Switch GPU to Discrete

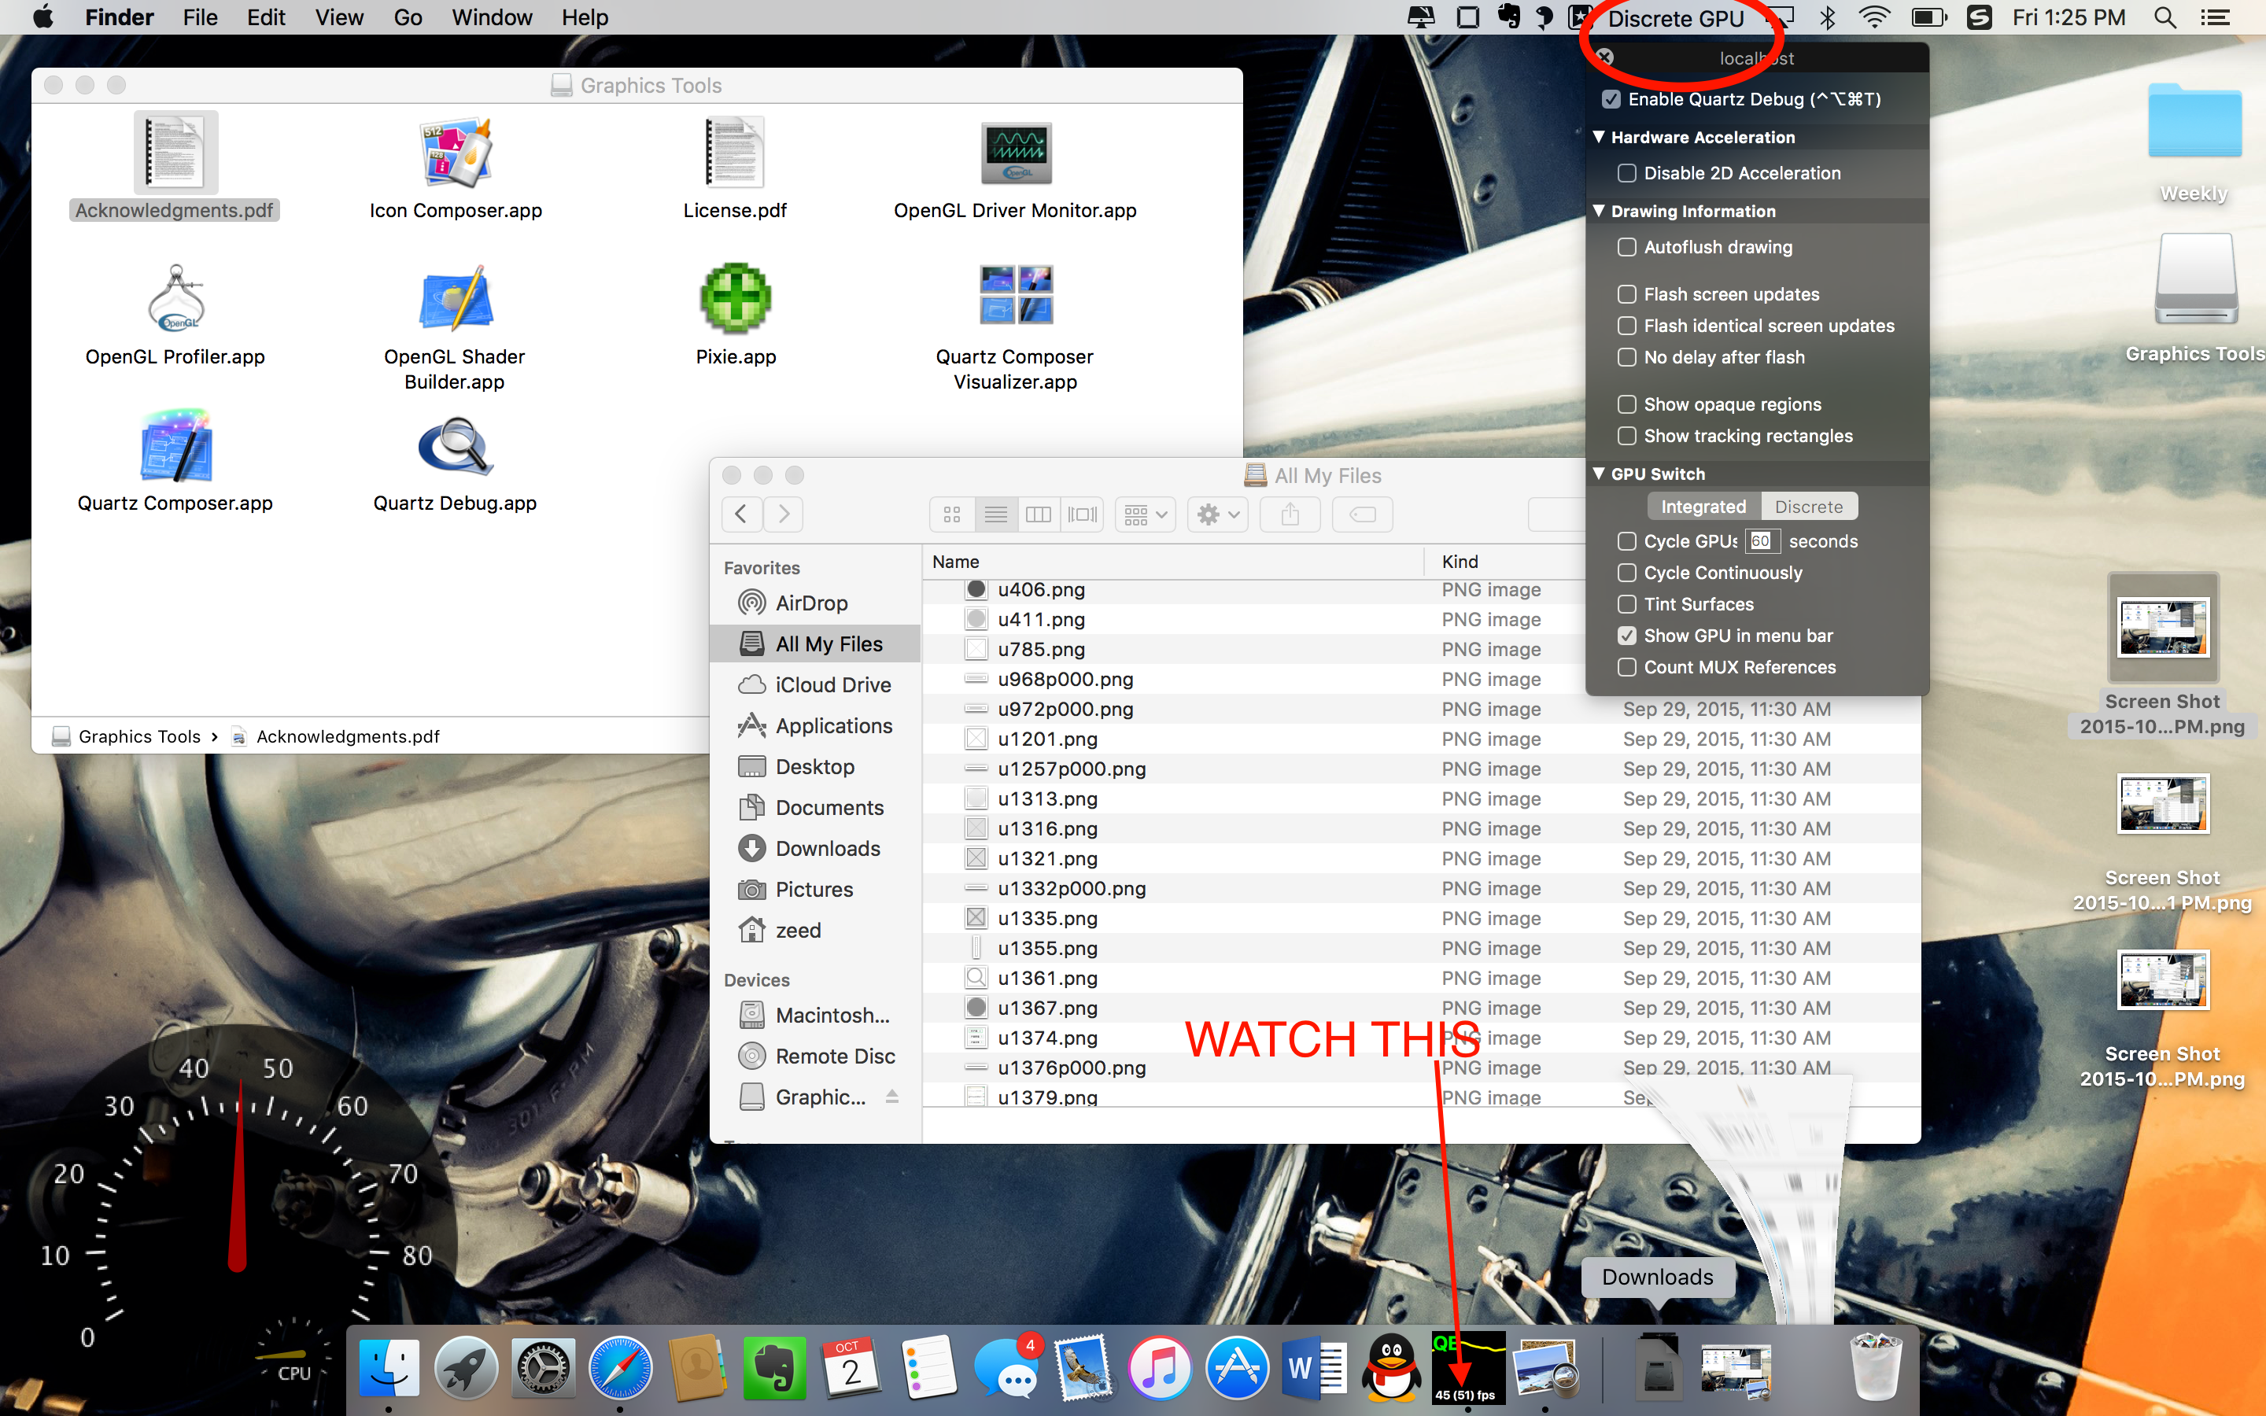tap(1808, 507)
